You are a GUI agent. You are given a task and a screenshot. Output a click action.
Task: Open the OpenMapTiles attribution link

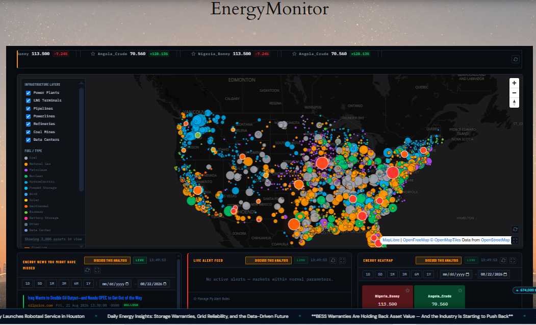(445, 240)
